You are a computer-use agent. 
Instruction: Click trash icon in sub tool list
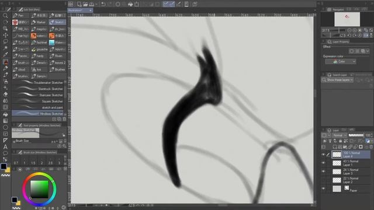64,119
